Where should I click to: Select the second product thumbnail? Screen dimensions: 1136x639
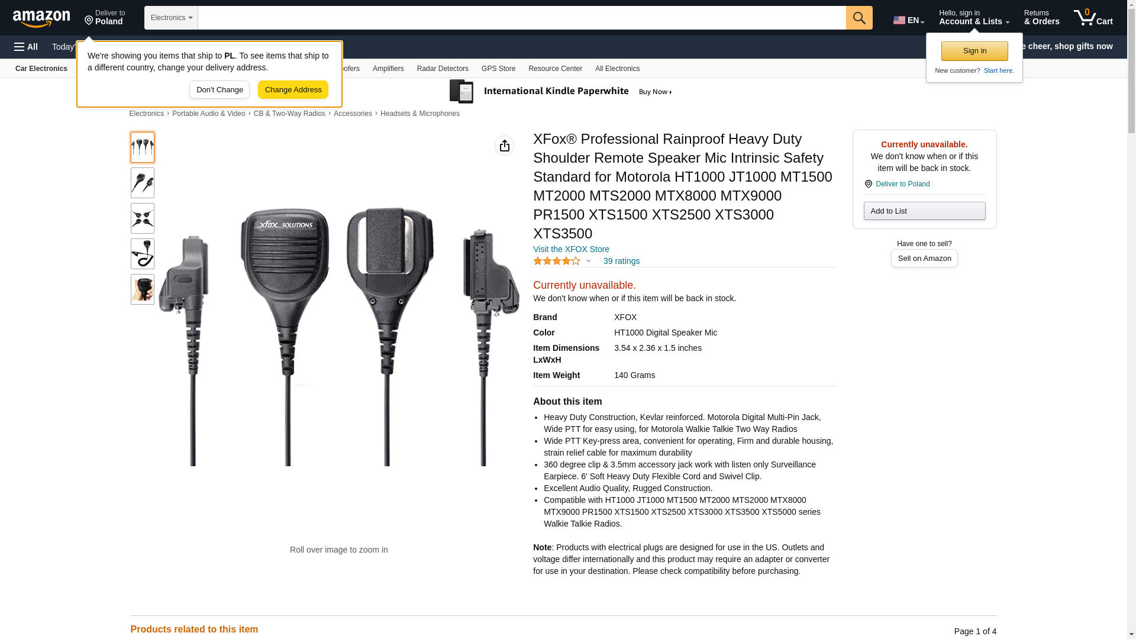click(142, 183)
